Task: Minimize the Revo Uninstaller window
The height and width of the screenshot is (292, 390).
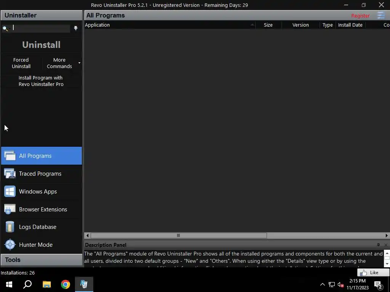Action: point(346,5)
